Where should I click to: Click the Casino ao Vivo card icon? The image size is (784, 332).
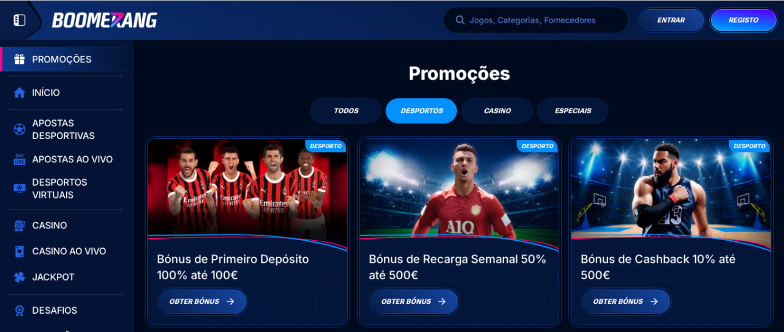(x=20, y=251)
